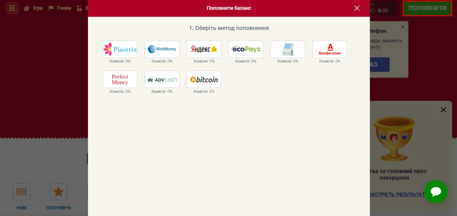Select Альфа-клик payment method
Image resolution: width=457 pixels, height=216 pixels.
(x=330, y=49)
